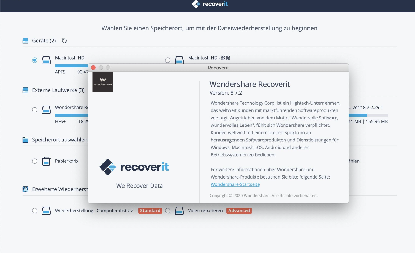Click the Geräte section drive icon

click(25, 41)
